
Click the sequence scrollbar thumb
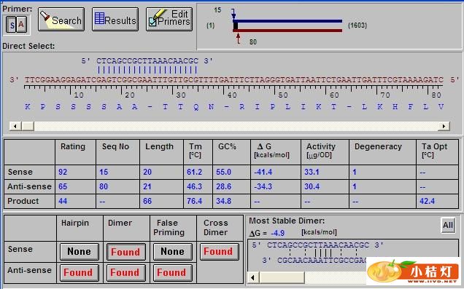click(x=28, y=126)
